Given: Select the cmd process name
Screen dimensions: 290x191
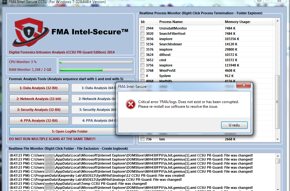Looking at the screenshot, I should click(x=163, y=60).
